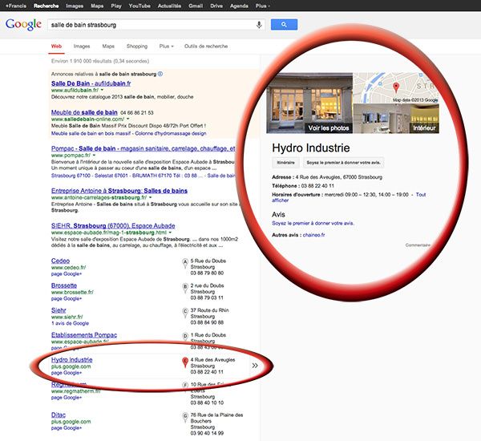Open the Pompac - Salle de bain result

pos(143,148)
